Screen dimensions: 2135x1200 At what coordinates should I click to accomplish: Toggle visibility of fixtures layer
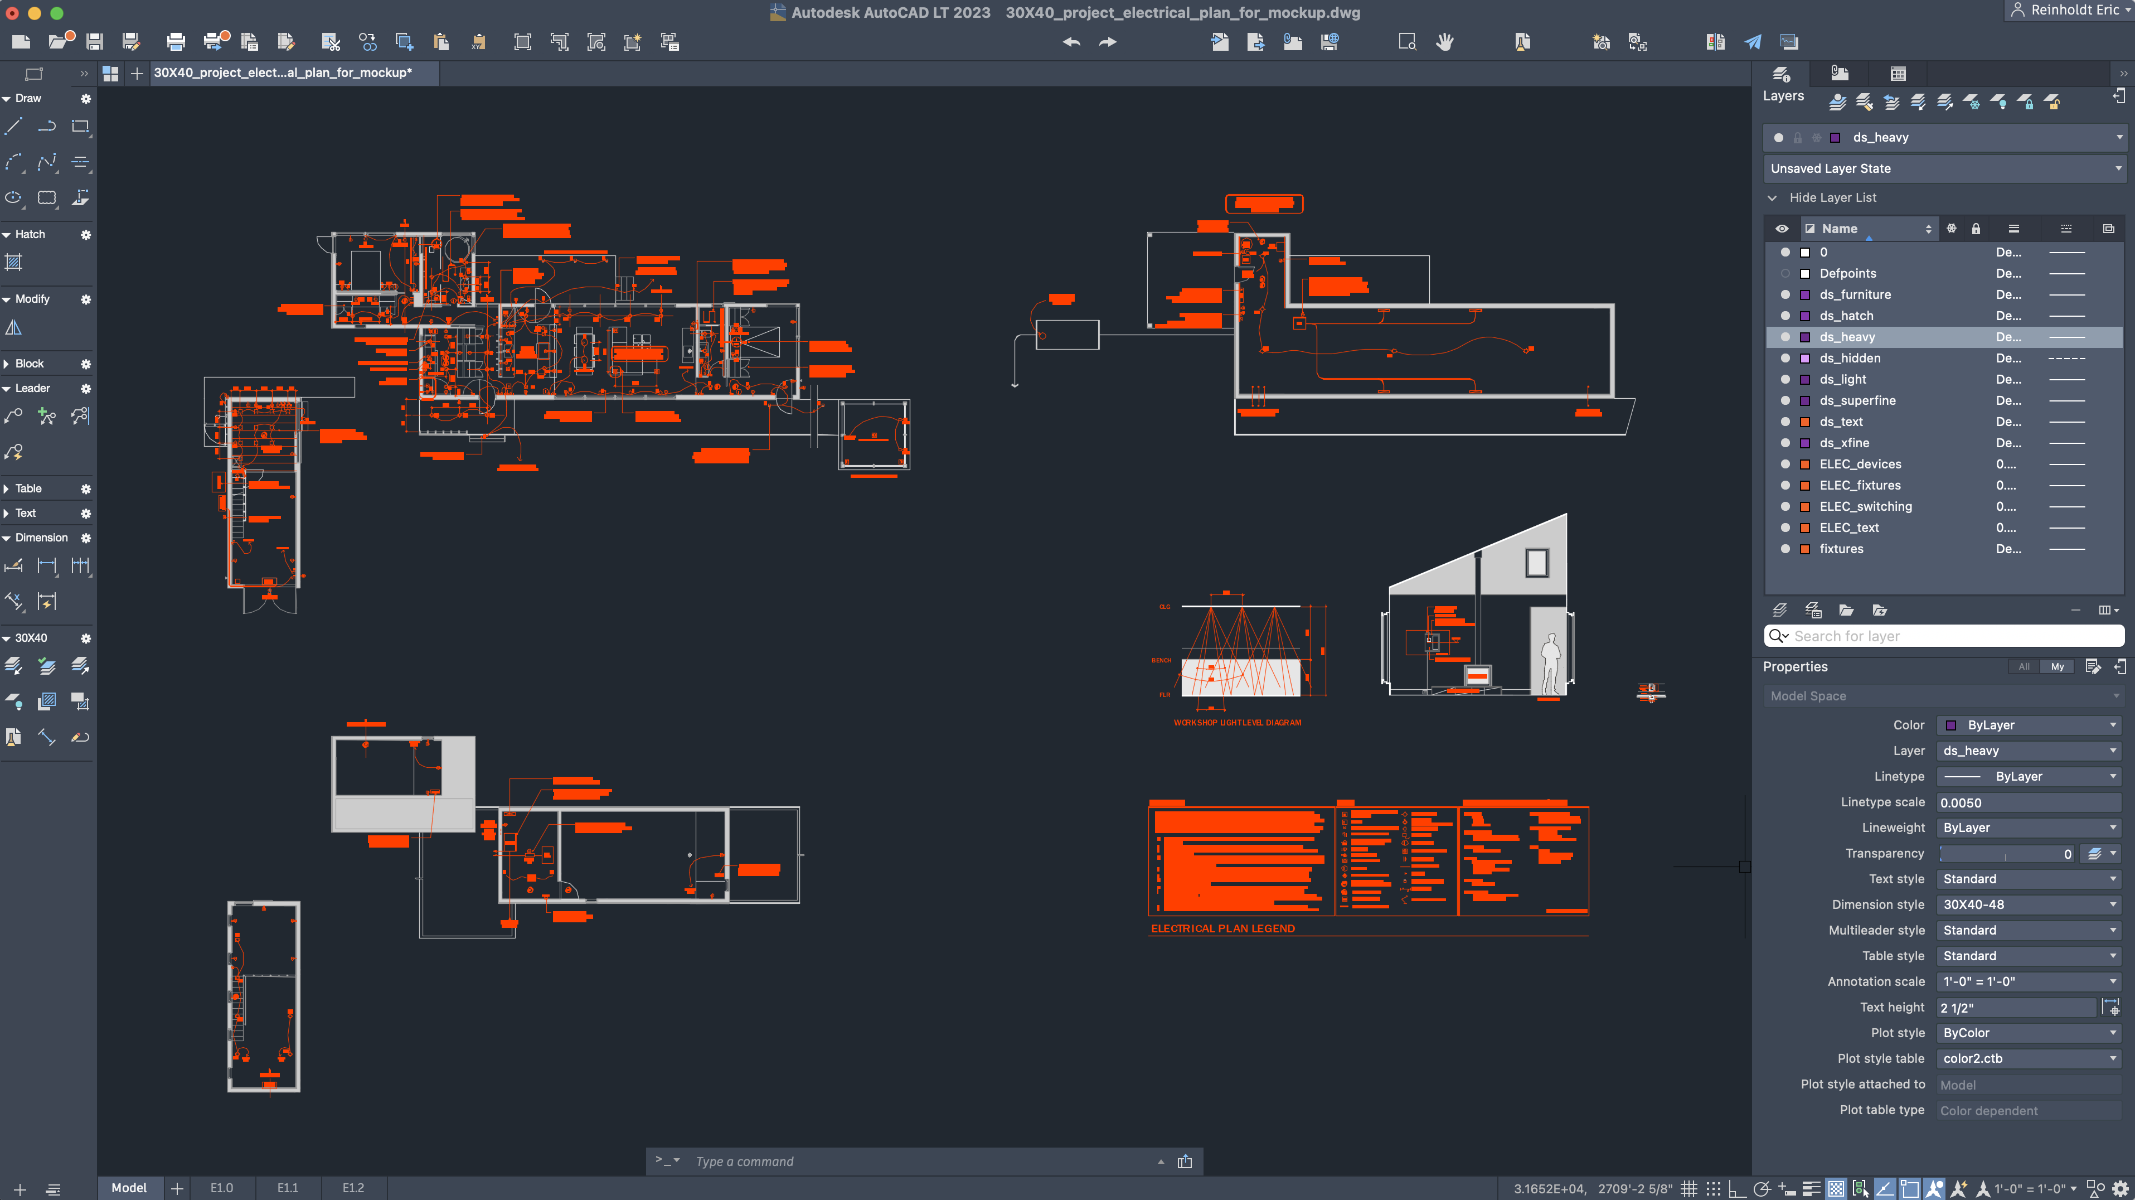pyautogui.click(x=1784, y=549)
